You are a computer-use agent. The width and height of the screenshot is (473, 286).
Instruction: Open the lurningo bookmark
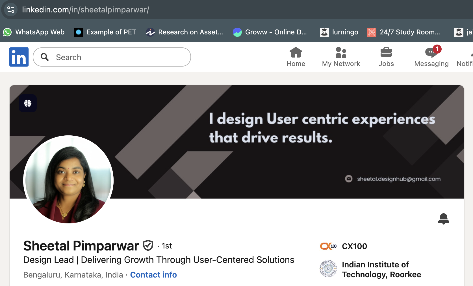click(339, 32)
